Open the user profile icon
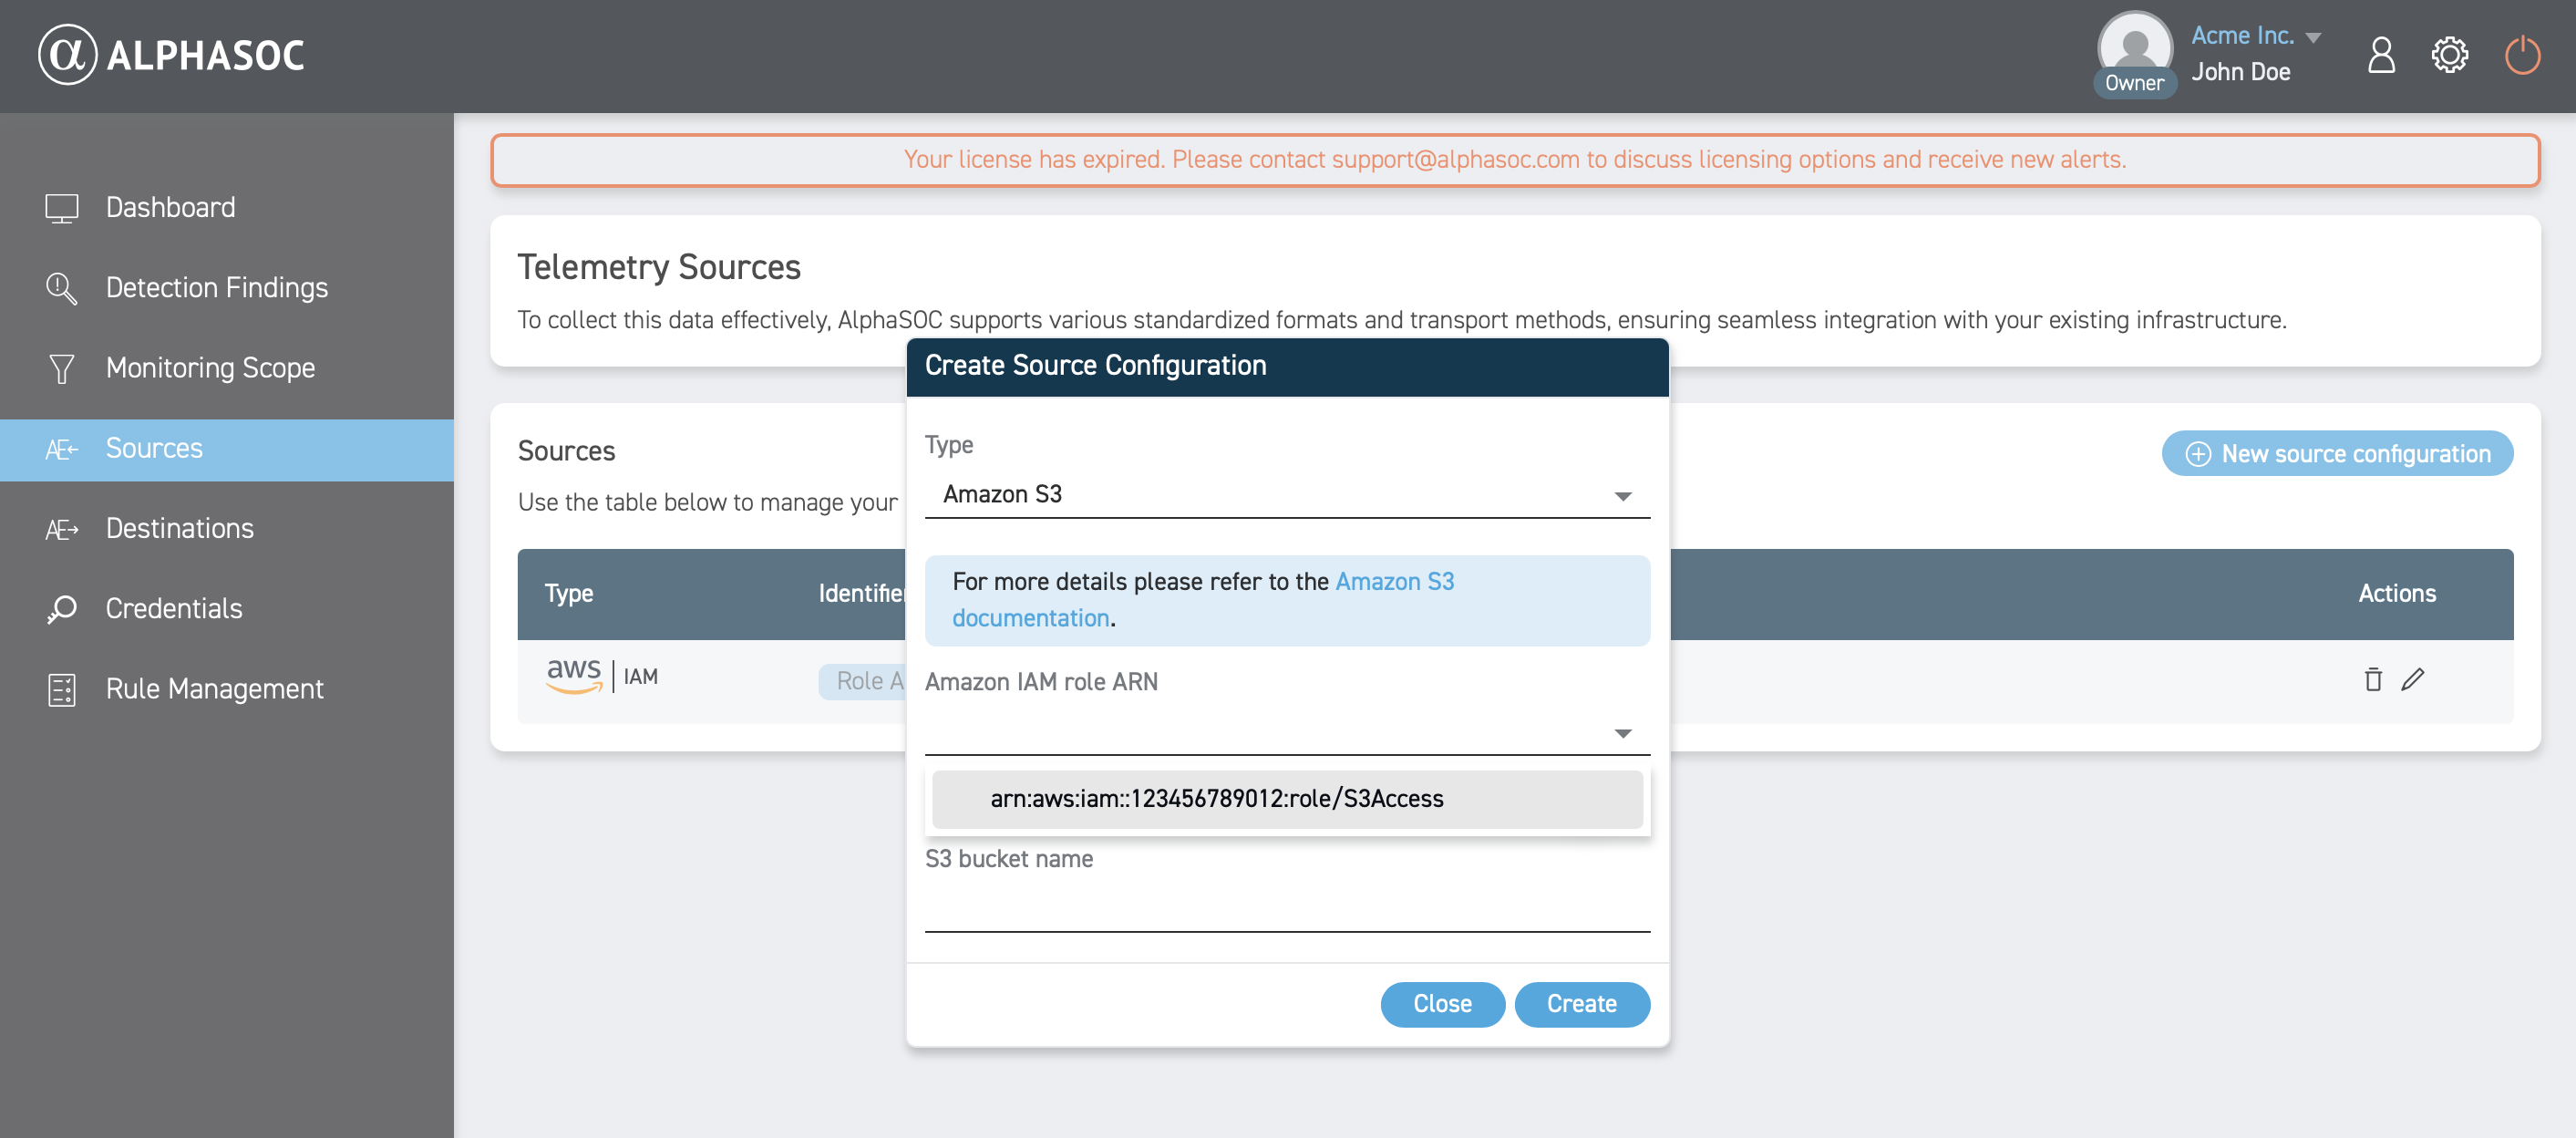 click(x=2381, y=55)
